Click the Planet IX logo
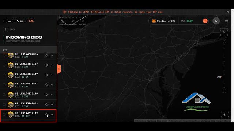Viewport: 234px width, 131px height. pyautogui.click(x=19, y=21)
